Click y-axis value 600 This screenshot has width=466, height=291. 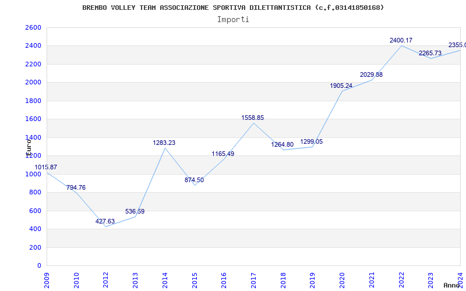point(35,211)
